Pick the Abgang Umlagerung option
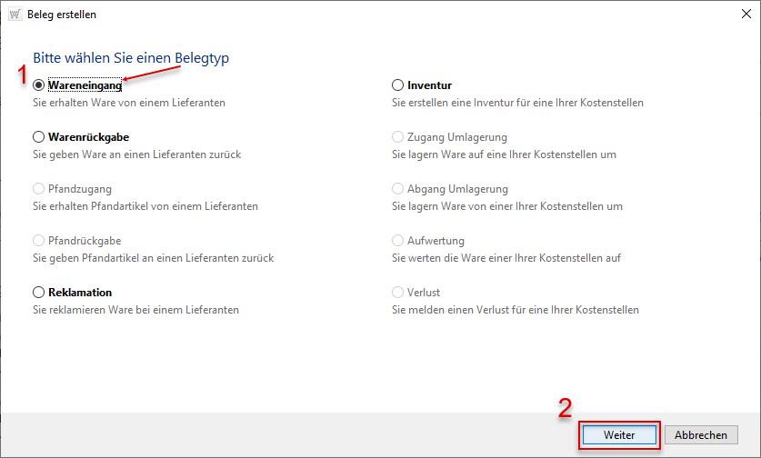Screen dimensions: 761x458 pos(397,189)
